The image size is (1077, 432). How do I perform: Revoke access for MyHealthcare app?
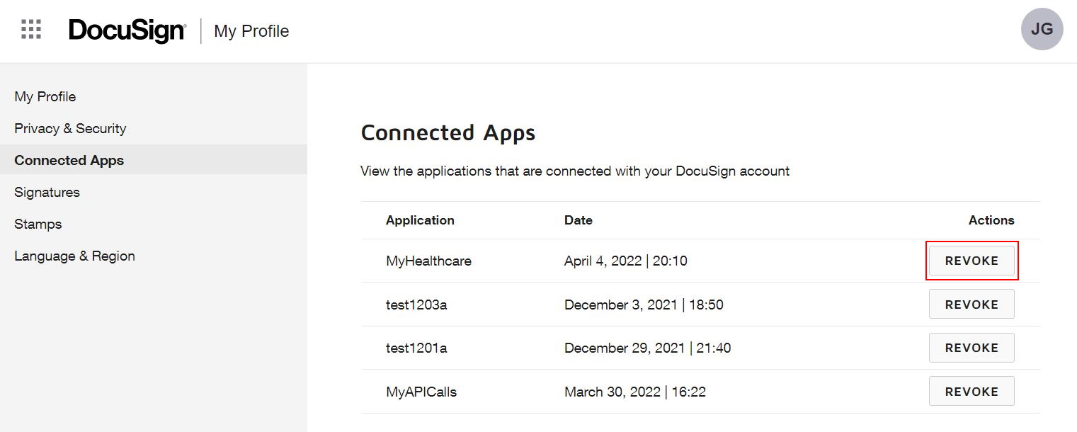tap(971, 261)
